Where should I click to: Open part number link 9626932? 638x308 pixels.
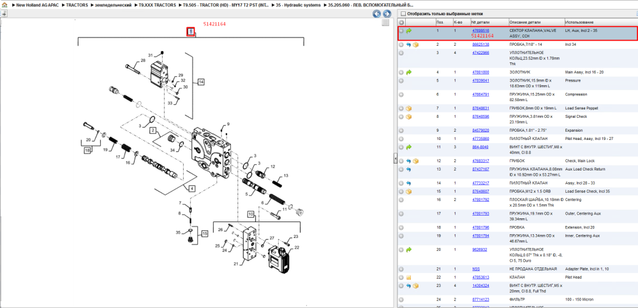479,249
